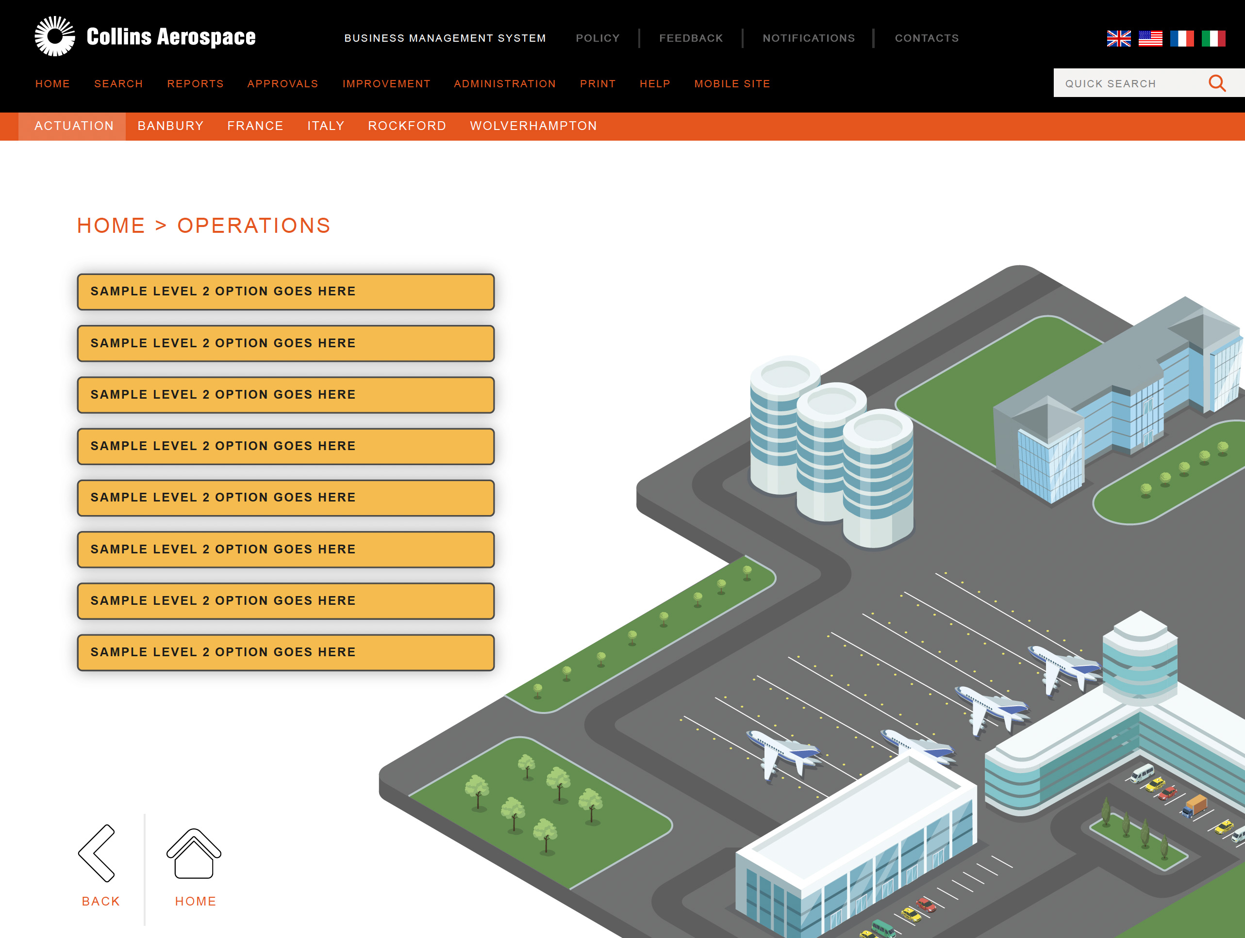Click the Collins Aerospace sunburst logo
This screenshot has height=938, width=1245.
click(x=54, y=36)
